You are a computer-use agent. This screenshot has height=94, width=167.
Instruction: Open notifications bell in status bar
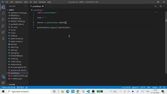coord(164,87)
